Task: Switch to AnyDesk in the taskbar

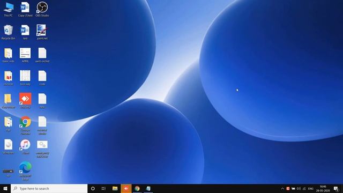Action: pyautogui.click(x=126, y=188)
